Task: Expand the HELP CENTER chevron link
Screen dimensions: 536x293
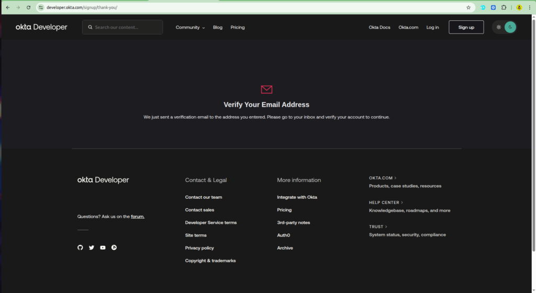Action: click(x=386, y=202)
